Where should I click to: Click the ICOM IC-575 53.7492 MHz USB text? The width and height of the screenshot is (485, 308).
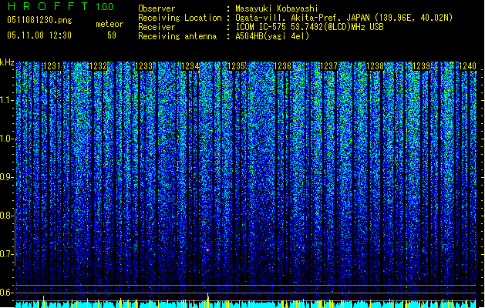point(309,27)
